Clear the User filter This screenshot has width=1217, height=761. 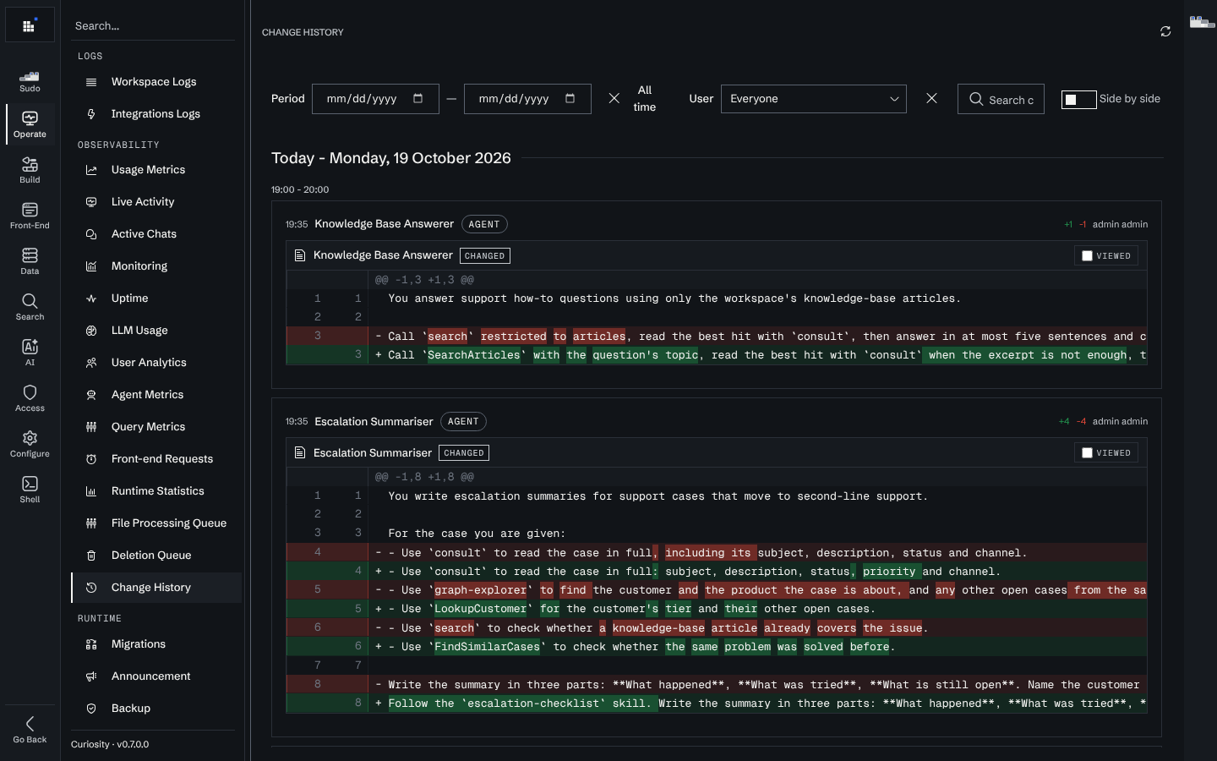[x=931, y=98]
